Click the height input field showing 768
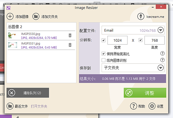The height and width of the screenshot is (118, 173). coord(155,40)
